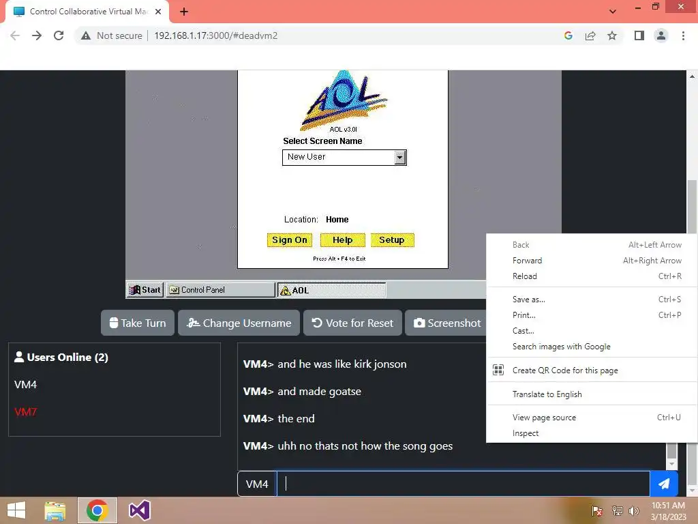Select Control Panel in the VM taskbar
698x524 pixels.
pos(221,290)
